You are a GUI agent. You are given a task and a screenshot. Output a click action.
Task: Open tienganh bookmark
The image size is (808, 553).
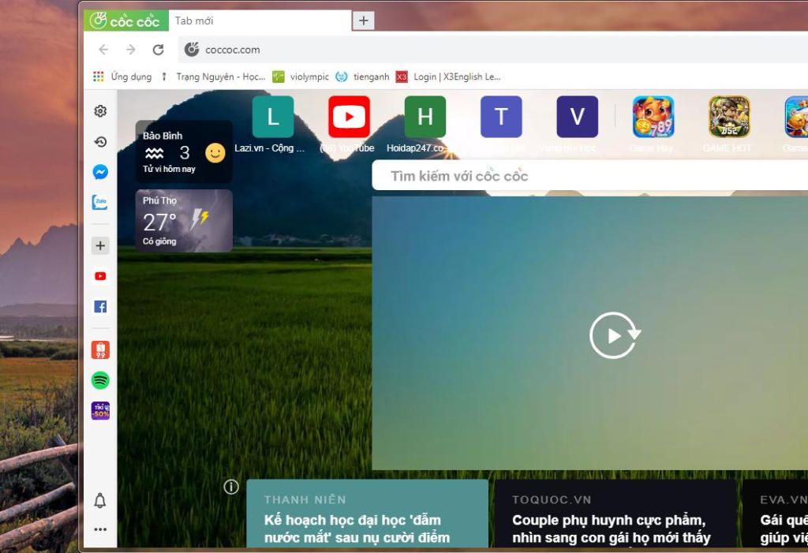coord(363,77)
